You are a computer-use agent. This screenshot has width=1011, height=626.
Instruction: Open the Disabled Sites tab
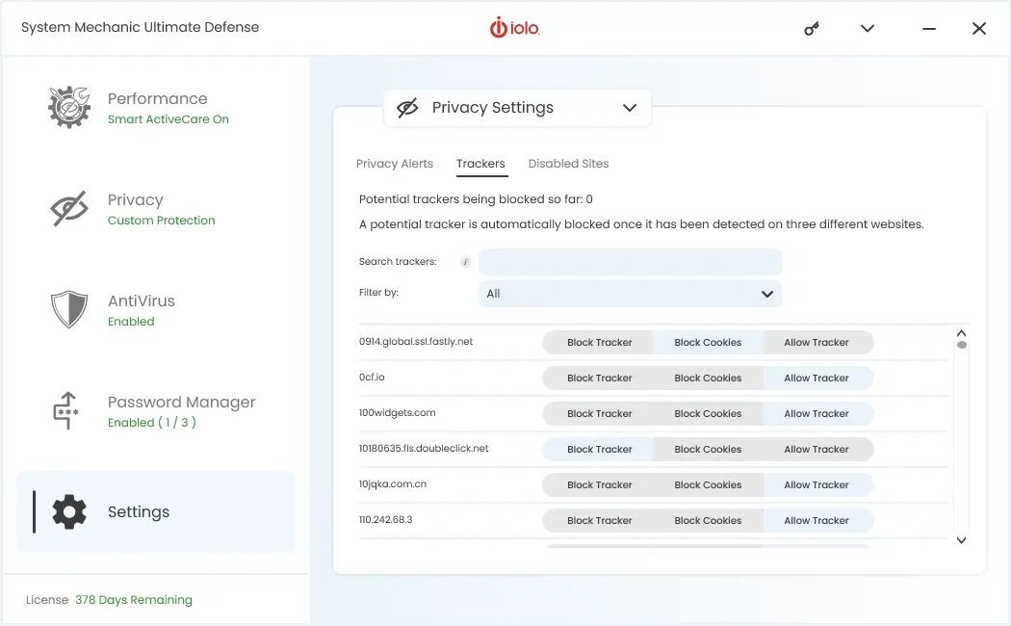pos(568,164)
